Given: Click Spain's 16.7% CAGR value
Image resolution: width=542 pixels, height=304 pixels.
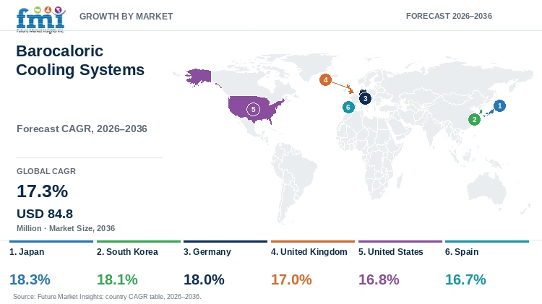Looking at the screenshot, I should (x=465, y=279).
